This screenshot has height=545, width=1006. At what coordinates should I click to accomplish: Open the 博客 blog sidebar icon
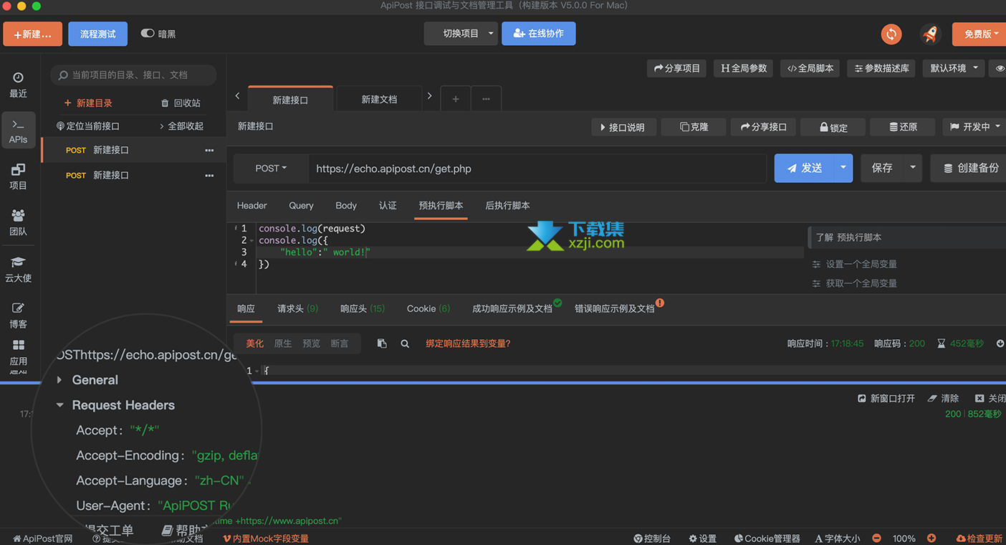pos(19,315)
